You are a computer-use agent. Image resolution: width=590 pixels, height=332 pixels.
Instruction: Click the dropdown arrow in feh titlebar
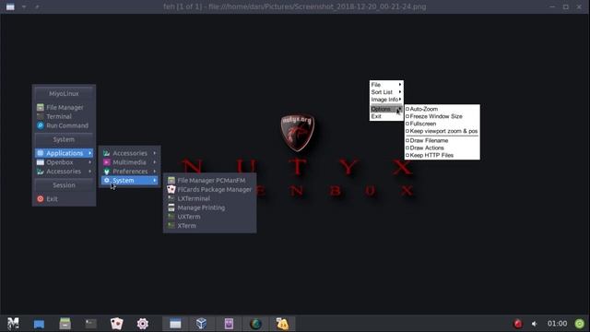tap(24, 6)
